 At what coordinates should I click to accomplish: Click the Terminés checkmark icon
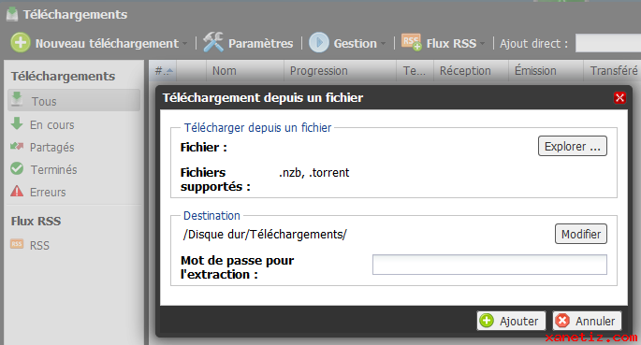coord(17,168)
